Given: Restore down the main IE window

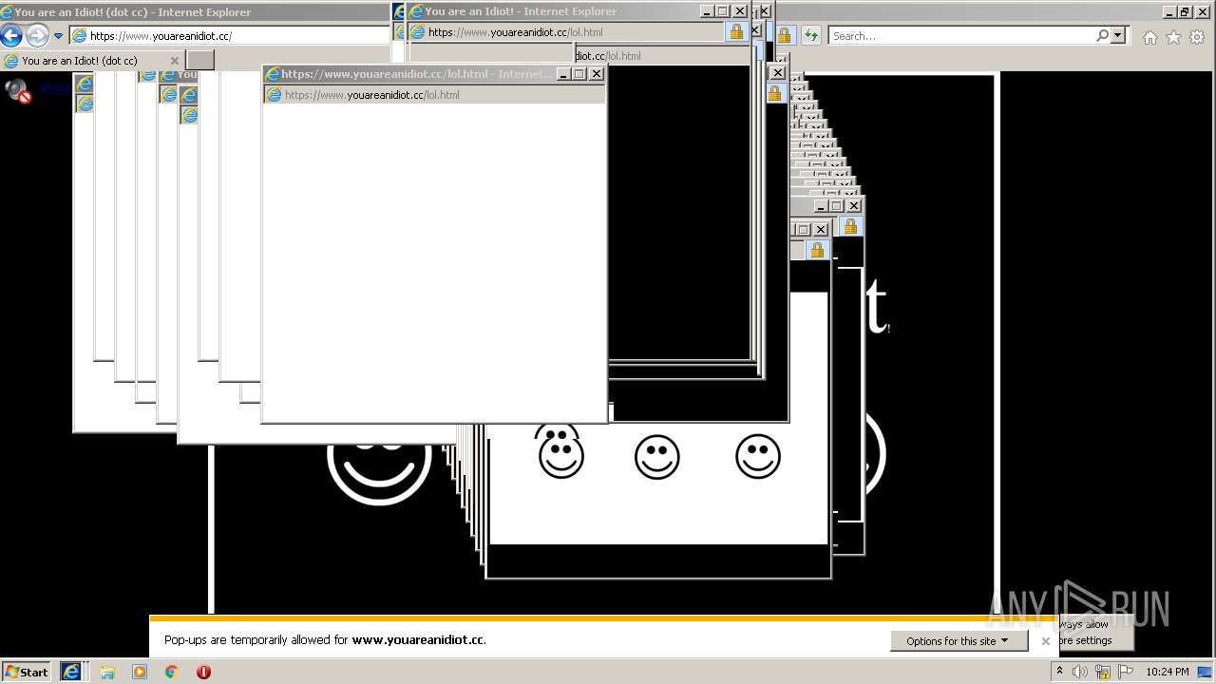Looking at the screenshot, I should tap(1184, 11).
